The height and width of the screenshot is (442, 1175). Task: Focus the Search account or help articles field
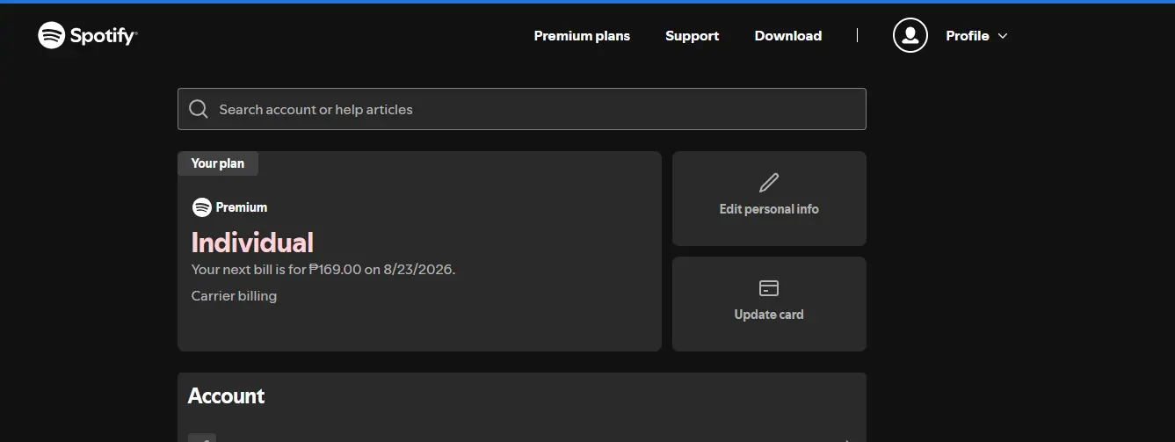pyautogui.click(x=522, y=109)
